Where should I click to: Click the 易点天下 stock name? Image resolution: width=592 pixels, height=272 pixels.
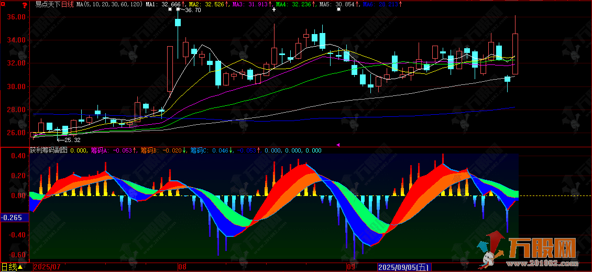(47, 4)
